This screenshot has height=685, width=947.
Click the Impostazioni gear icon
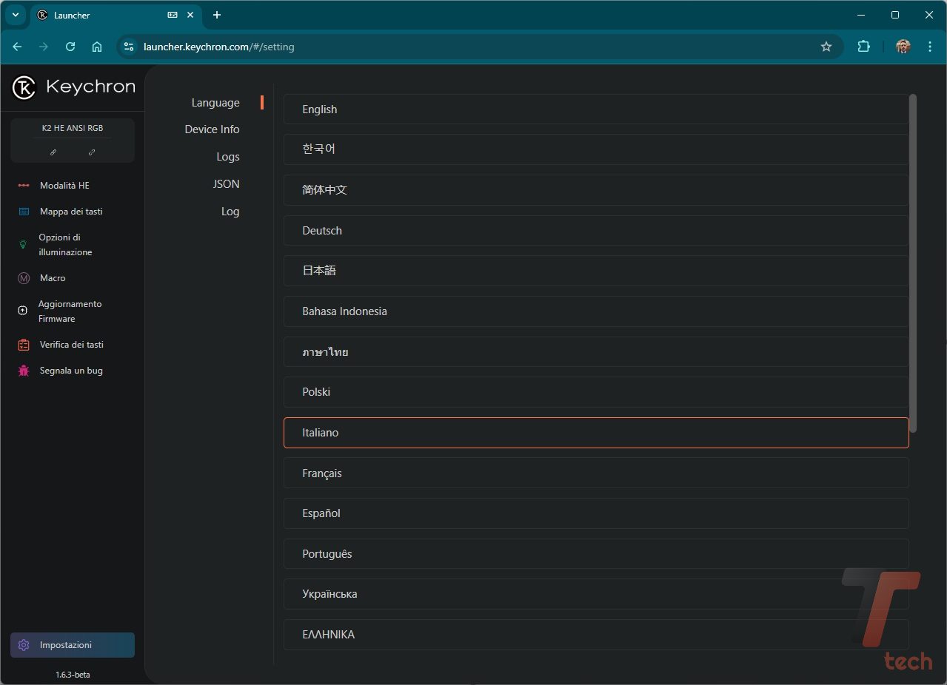coord(24,645)
